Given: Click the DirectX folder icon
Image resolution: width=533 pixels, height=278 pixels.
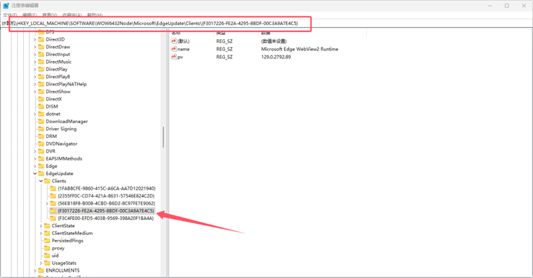Looking at the screenshot, I should pyautogui.click(x=41, y=99).
